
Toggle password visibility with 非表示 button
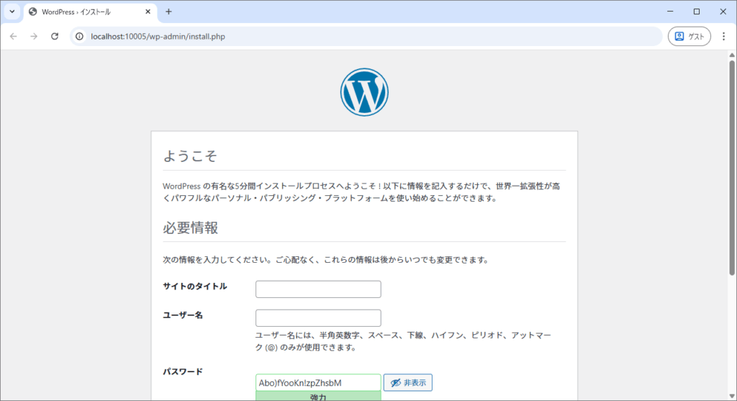click(408, 383)
